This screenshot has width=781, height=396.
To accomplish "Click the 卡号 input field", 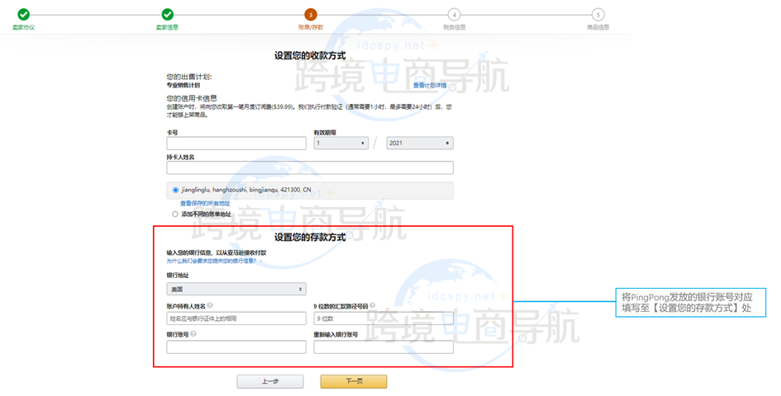I will 236,144.
